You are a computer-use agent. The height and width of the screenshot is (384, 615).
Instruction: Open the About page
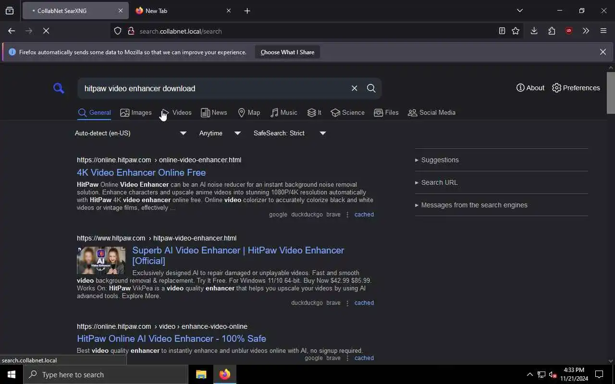(530, 88)
